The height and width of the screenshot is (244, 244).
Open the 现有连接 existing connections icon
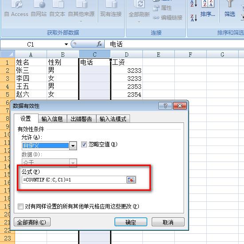(x=111, y=4)
